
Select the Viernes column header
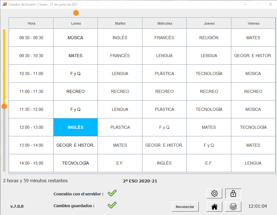[x=253, y=23]
